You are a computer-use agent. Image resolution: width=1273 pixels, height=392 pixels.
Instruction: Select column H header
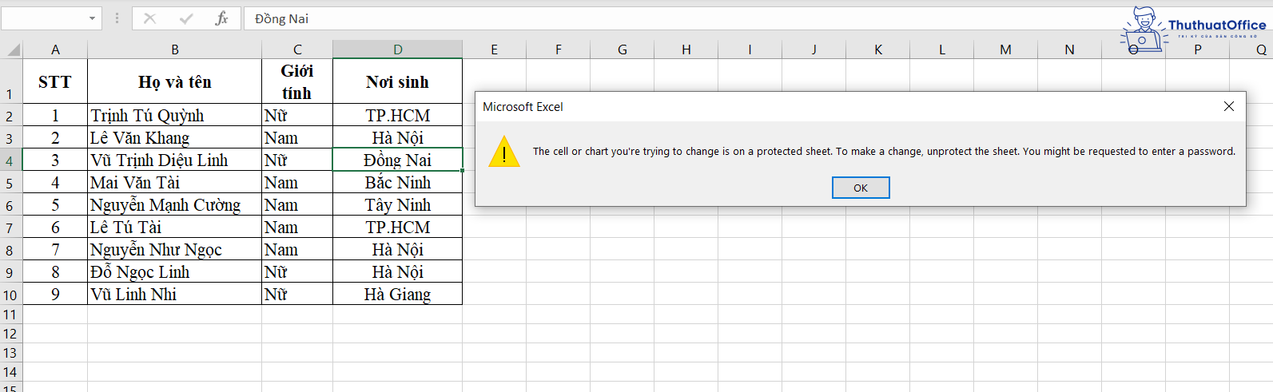686,49
